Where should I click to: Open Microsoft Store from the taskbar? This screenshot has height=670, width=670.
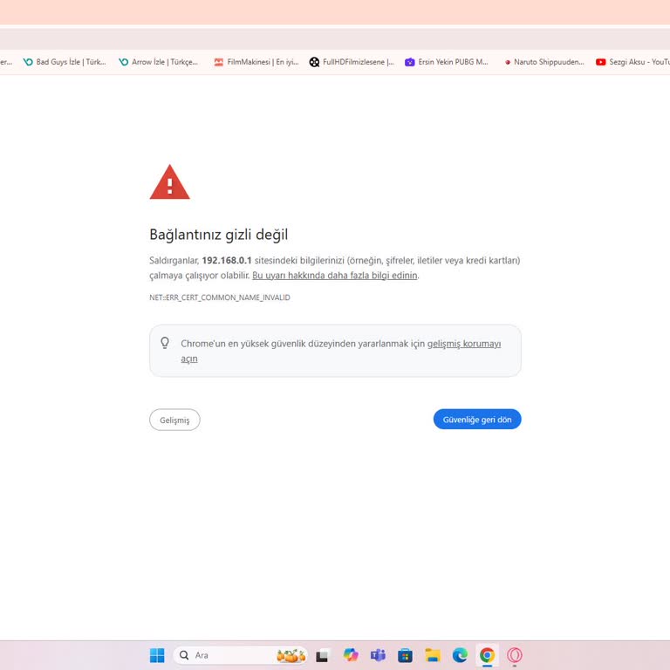(405, 655)
